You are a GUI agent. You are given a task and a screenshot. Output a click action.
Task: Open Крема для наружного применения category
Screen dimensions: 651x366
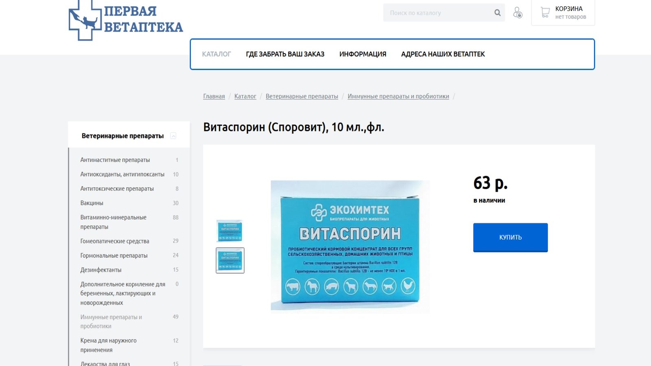click(x=109, y=345)
